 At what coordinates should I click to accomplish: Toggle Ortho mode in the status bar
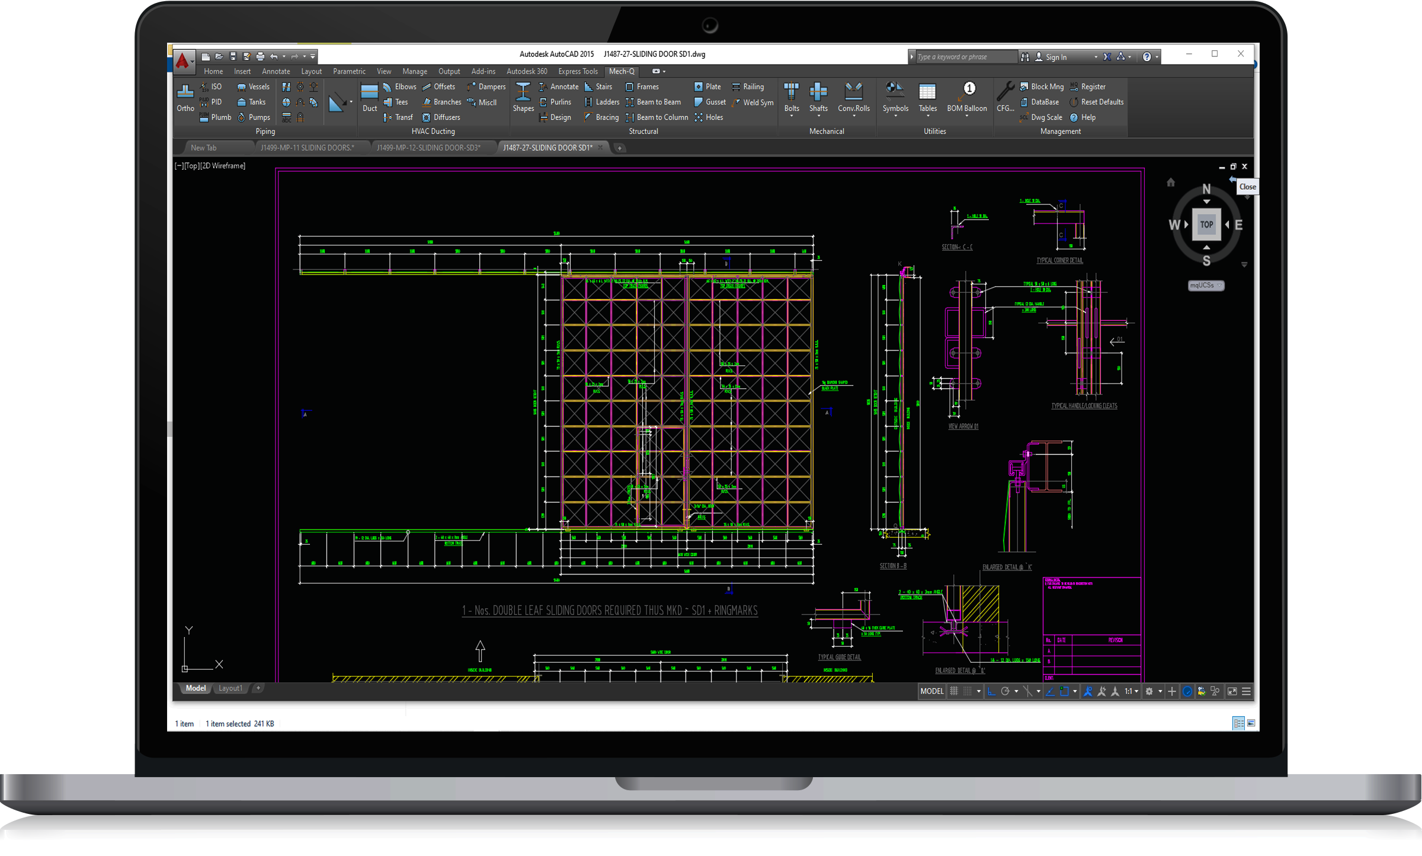coord(991,691)
